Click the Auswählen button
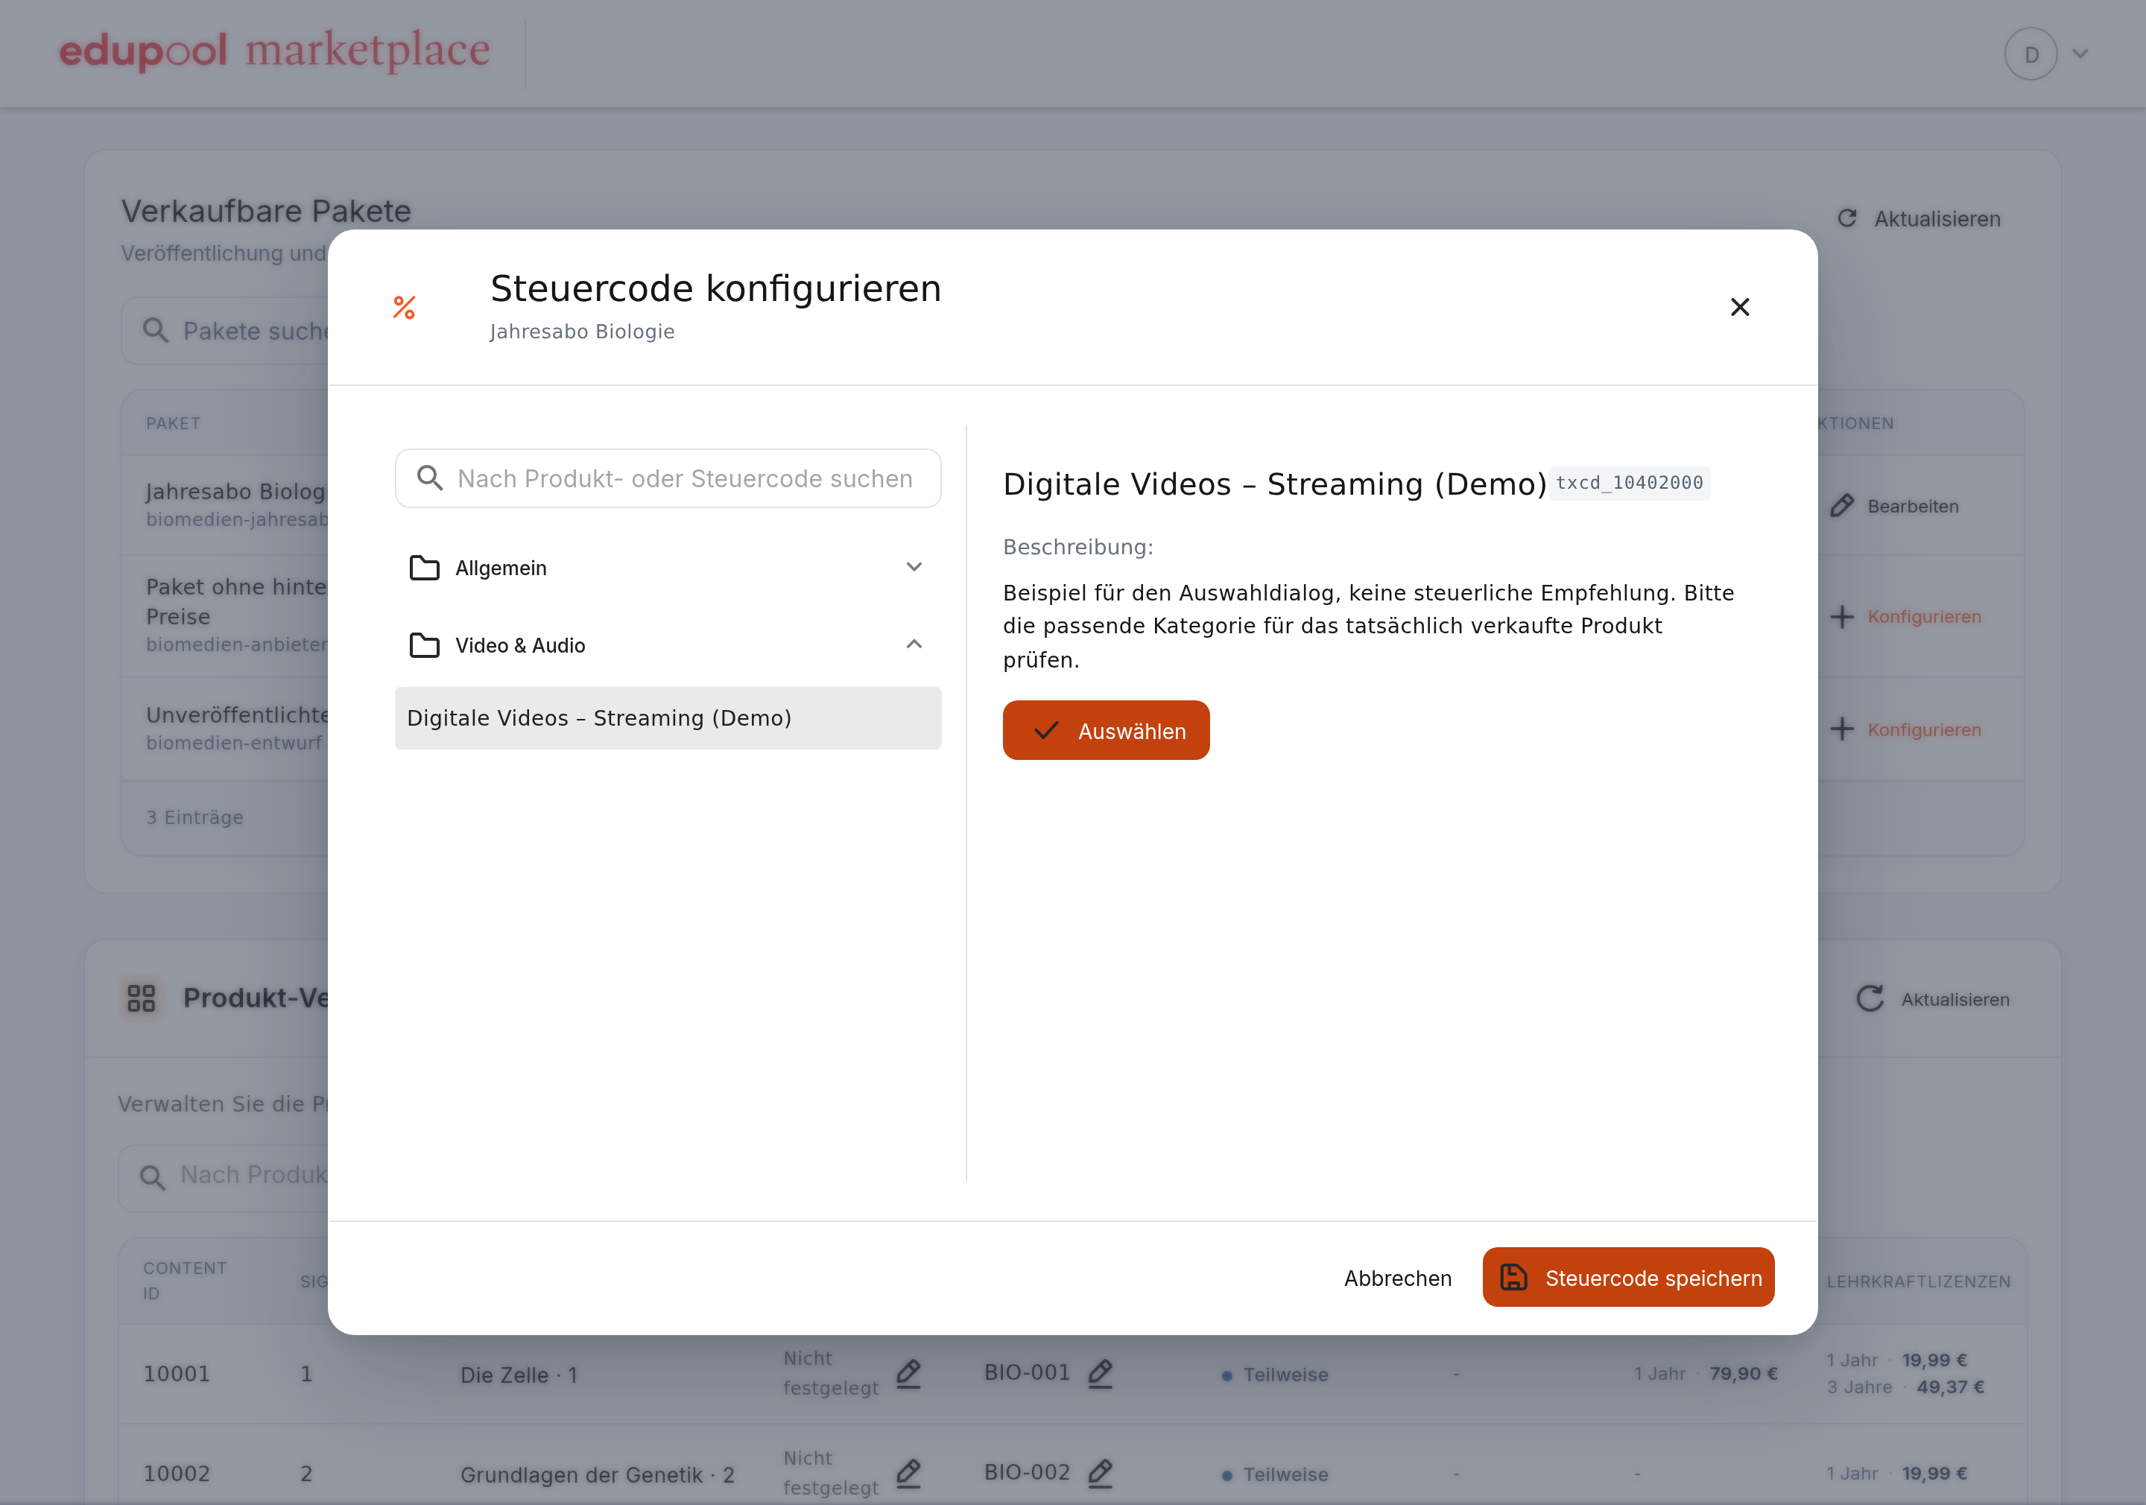This screenshot has height=1505, width=2146. (1106, 730)
